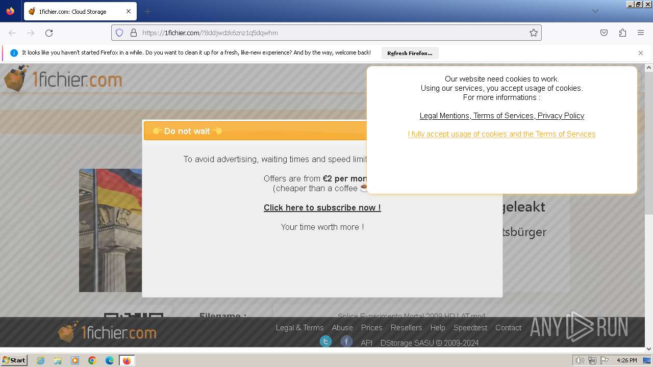Screen dimensions: 653x367
Task: List all tabs dropdown arrow
Action: coord(595,11)
